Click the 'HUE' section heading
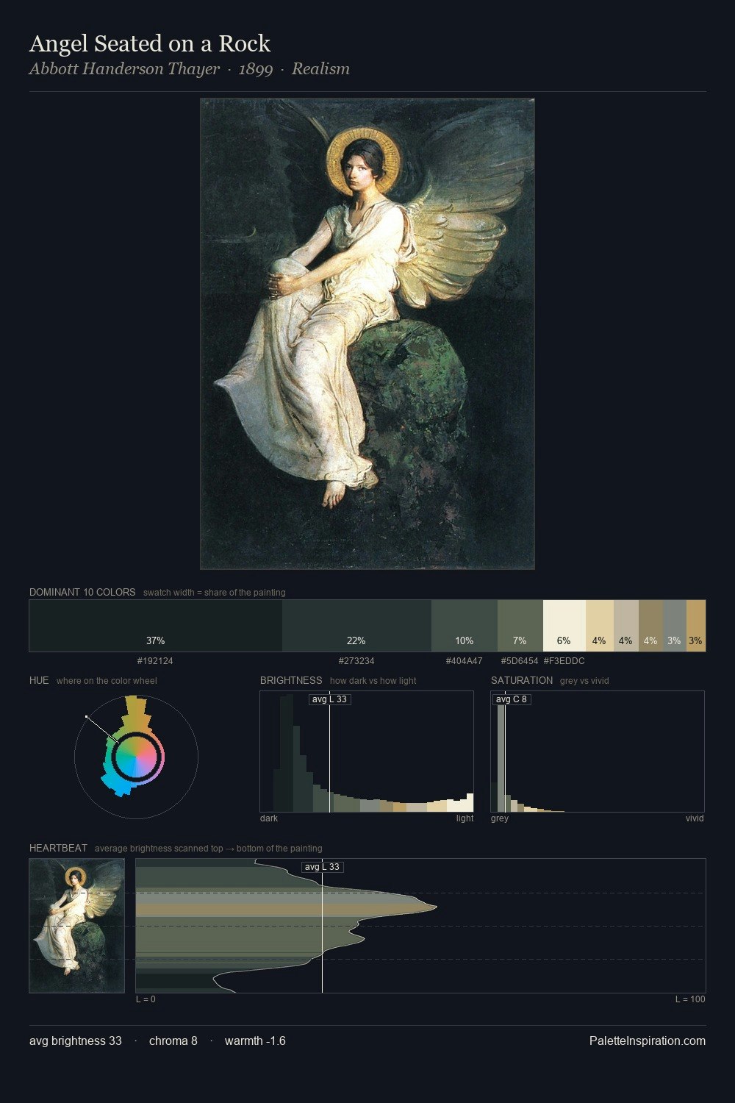 point(39,680)
